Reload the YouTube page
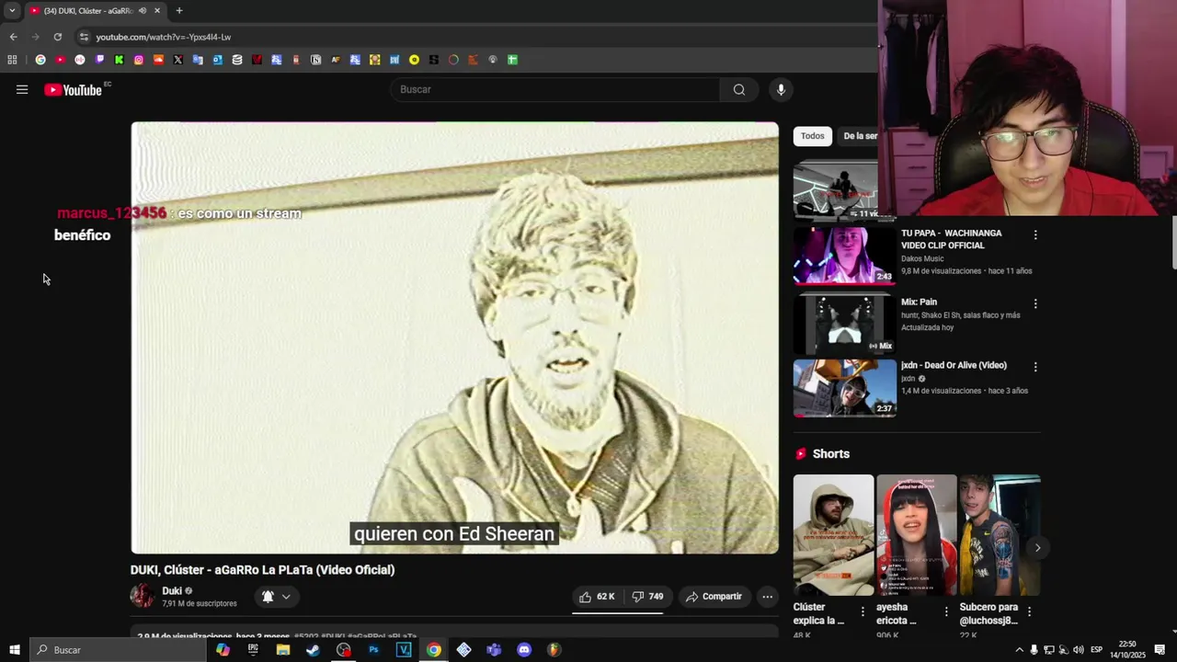Viewport: 1177px width, 662px height. point(57,37)
